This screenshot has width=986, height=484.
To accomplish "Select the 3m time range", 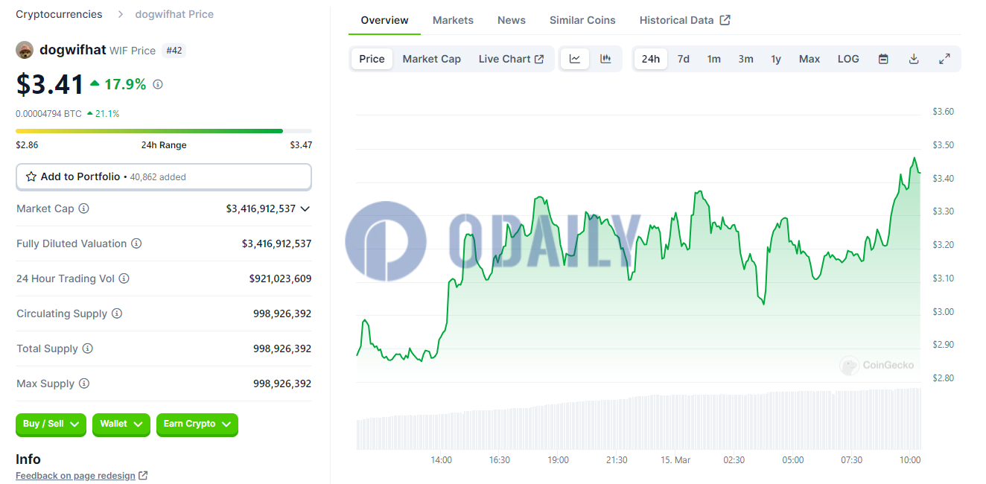I will pos(745,59).
